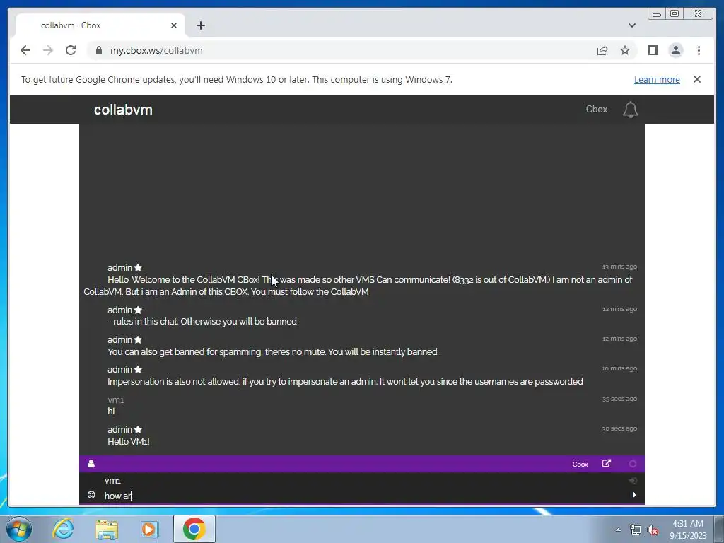Send the message with the arrow button
The image size is (724, 543).
634,494
